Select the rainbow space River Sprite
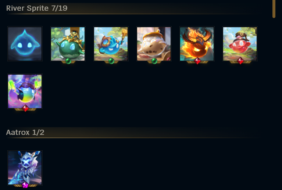Screen dimensions: 282x190 point(25,91)
